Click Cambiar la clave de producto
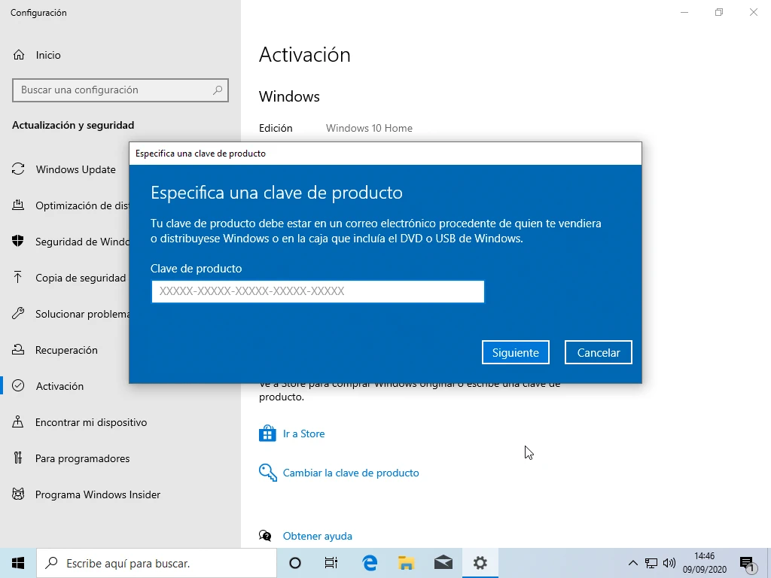The width and height of the screenshot is (771, 578). 351,473
